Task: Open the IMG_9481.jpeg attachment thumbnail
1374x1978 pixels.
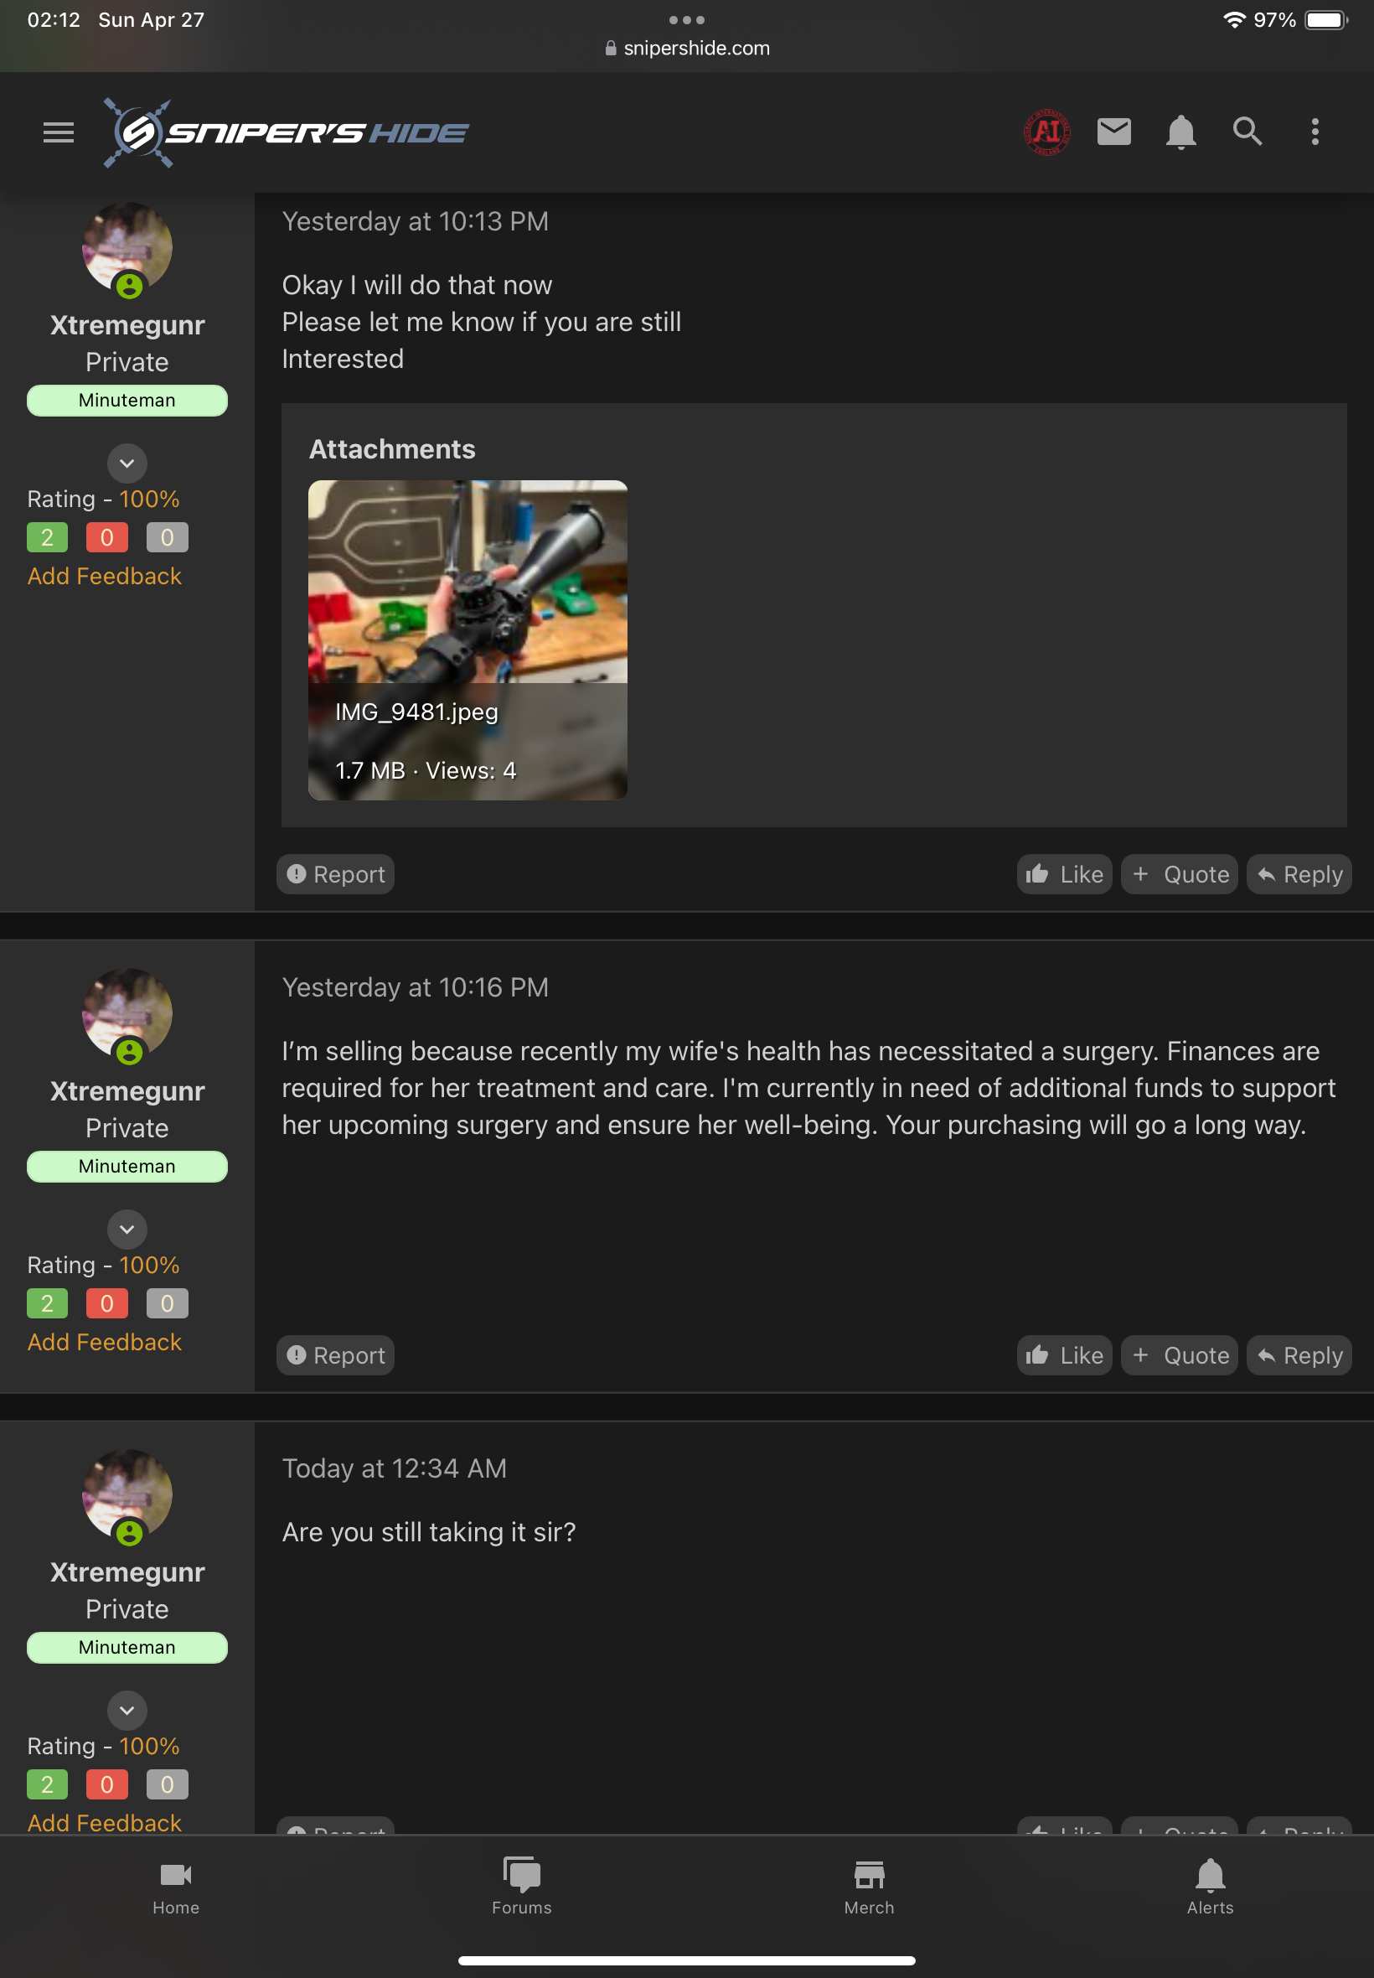Action: [x=467, y=639]
